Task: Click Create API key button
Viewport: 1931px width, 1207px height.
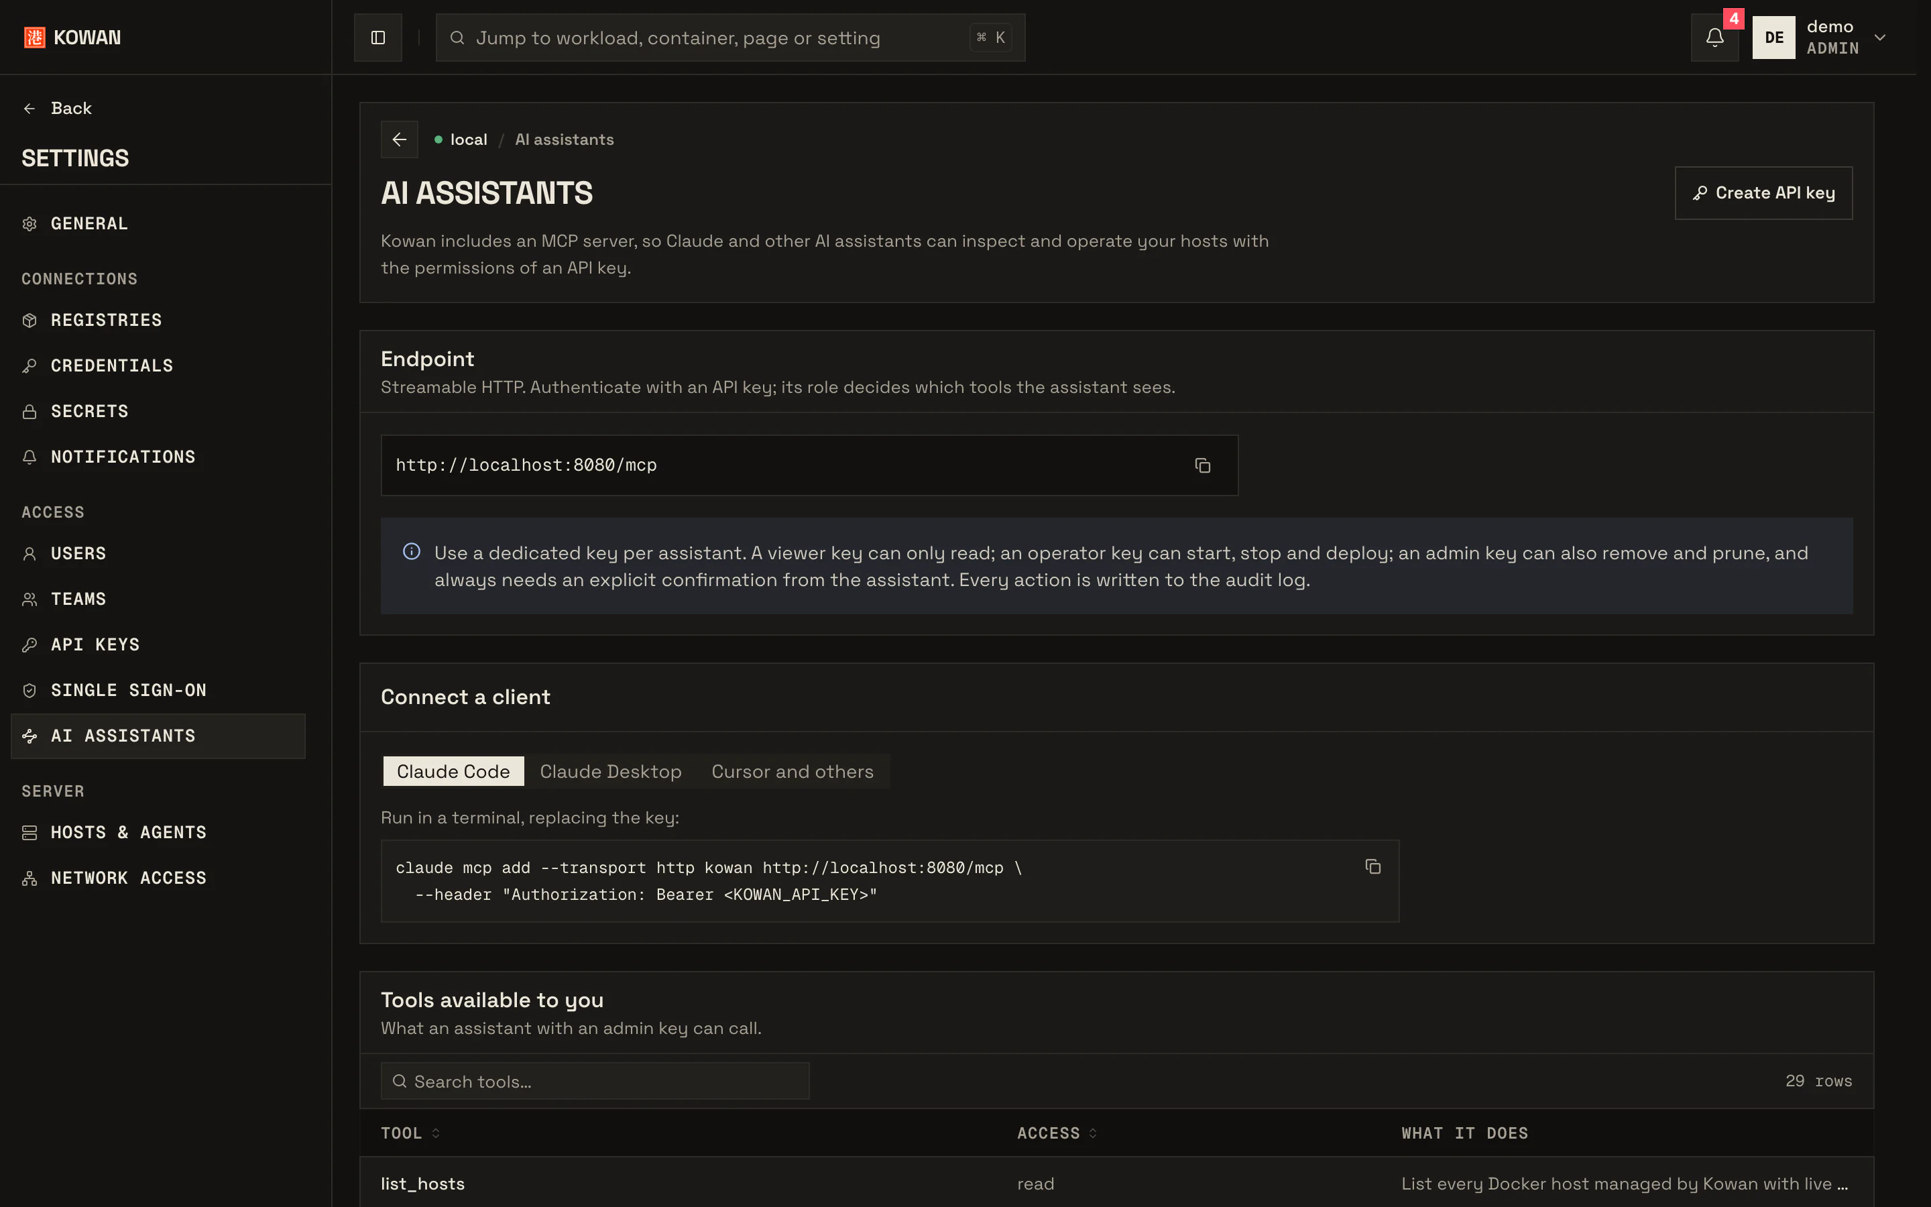Action: coord(1763,193)
